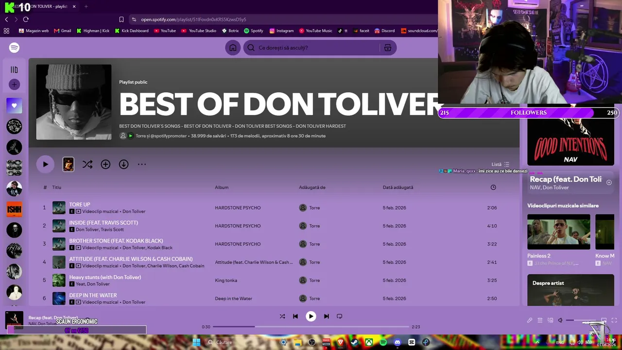Image resolution: width=622 pixels, height=350 pixels.
Task: Collapse Your Library with the sidebar library icon
Action: (x=14, y=70)
